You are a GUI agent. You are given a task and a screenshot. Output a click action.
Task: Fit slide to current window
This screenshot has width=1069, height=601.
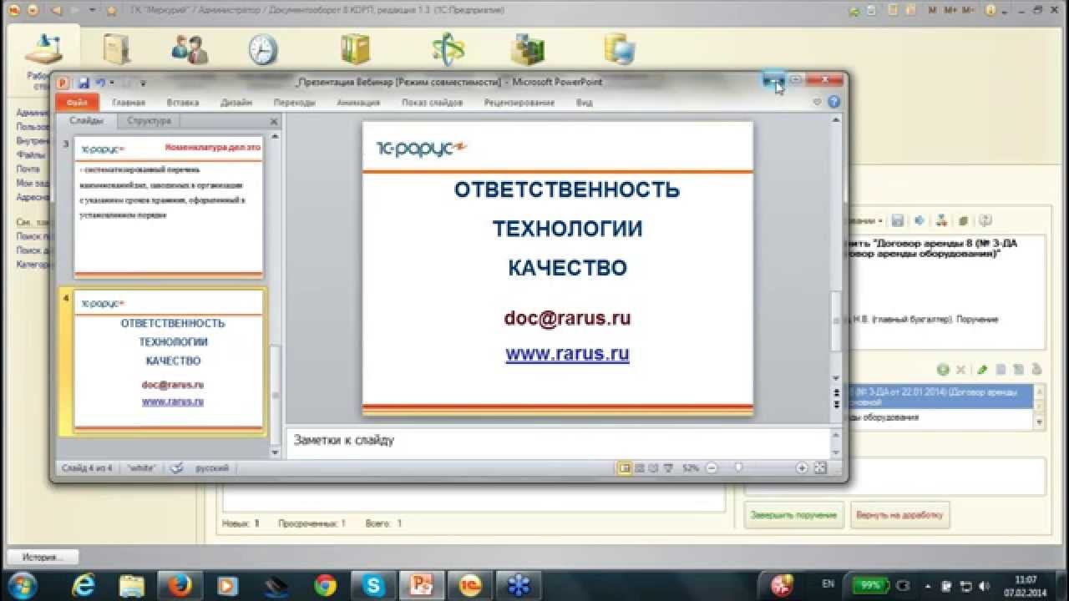(820, 468)
